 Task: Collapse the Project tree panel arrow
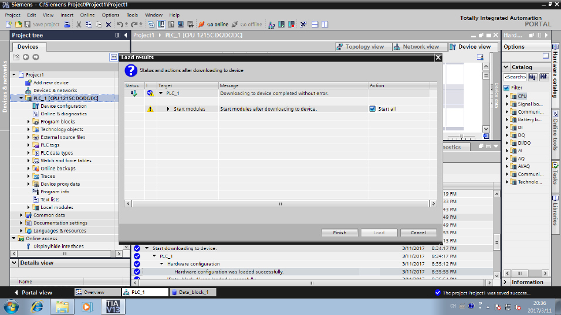pyautogui.click(x=126, y=35)
